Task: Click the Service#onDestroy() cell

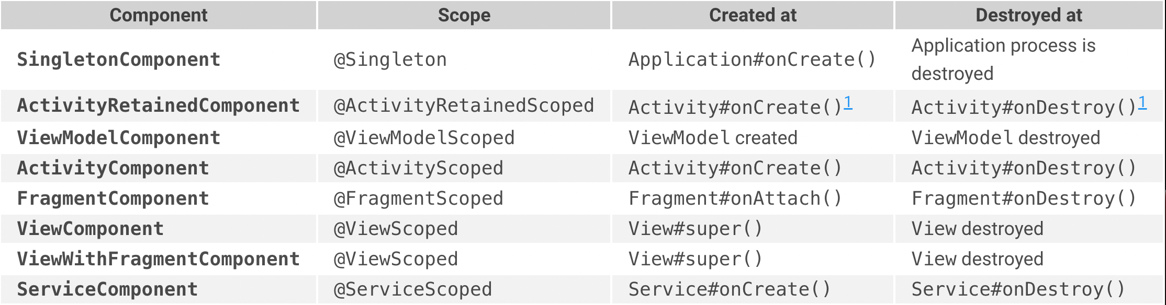Action: 1018,289
